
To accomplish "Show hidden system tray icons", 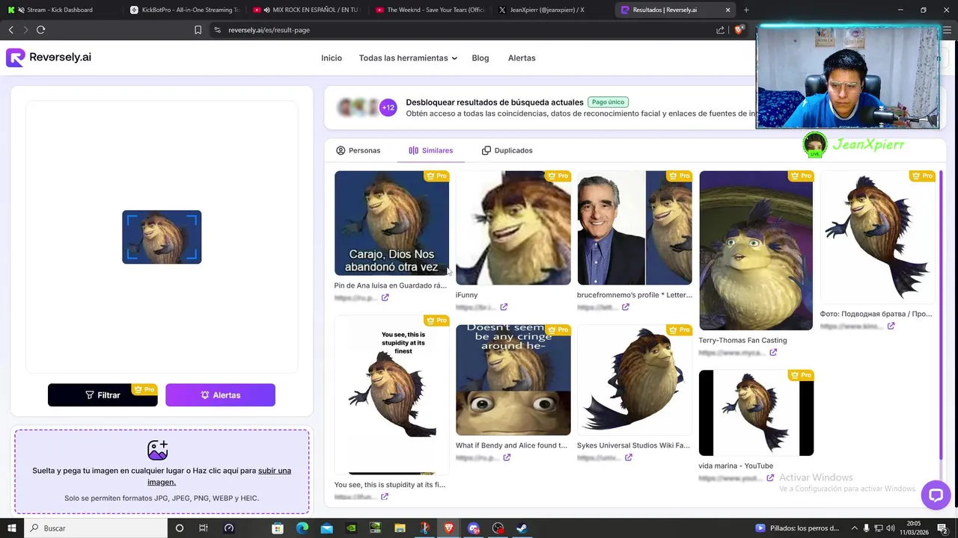I will [x=854, y=528].
